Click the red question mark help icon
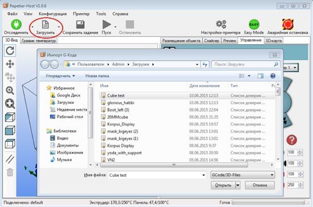313x207 pixels. point(291,140)
